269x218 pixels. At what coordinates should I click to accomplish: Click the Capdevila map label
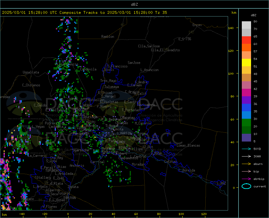pos(88,69)
